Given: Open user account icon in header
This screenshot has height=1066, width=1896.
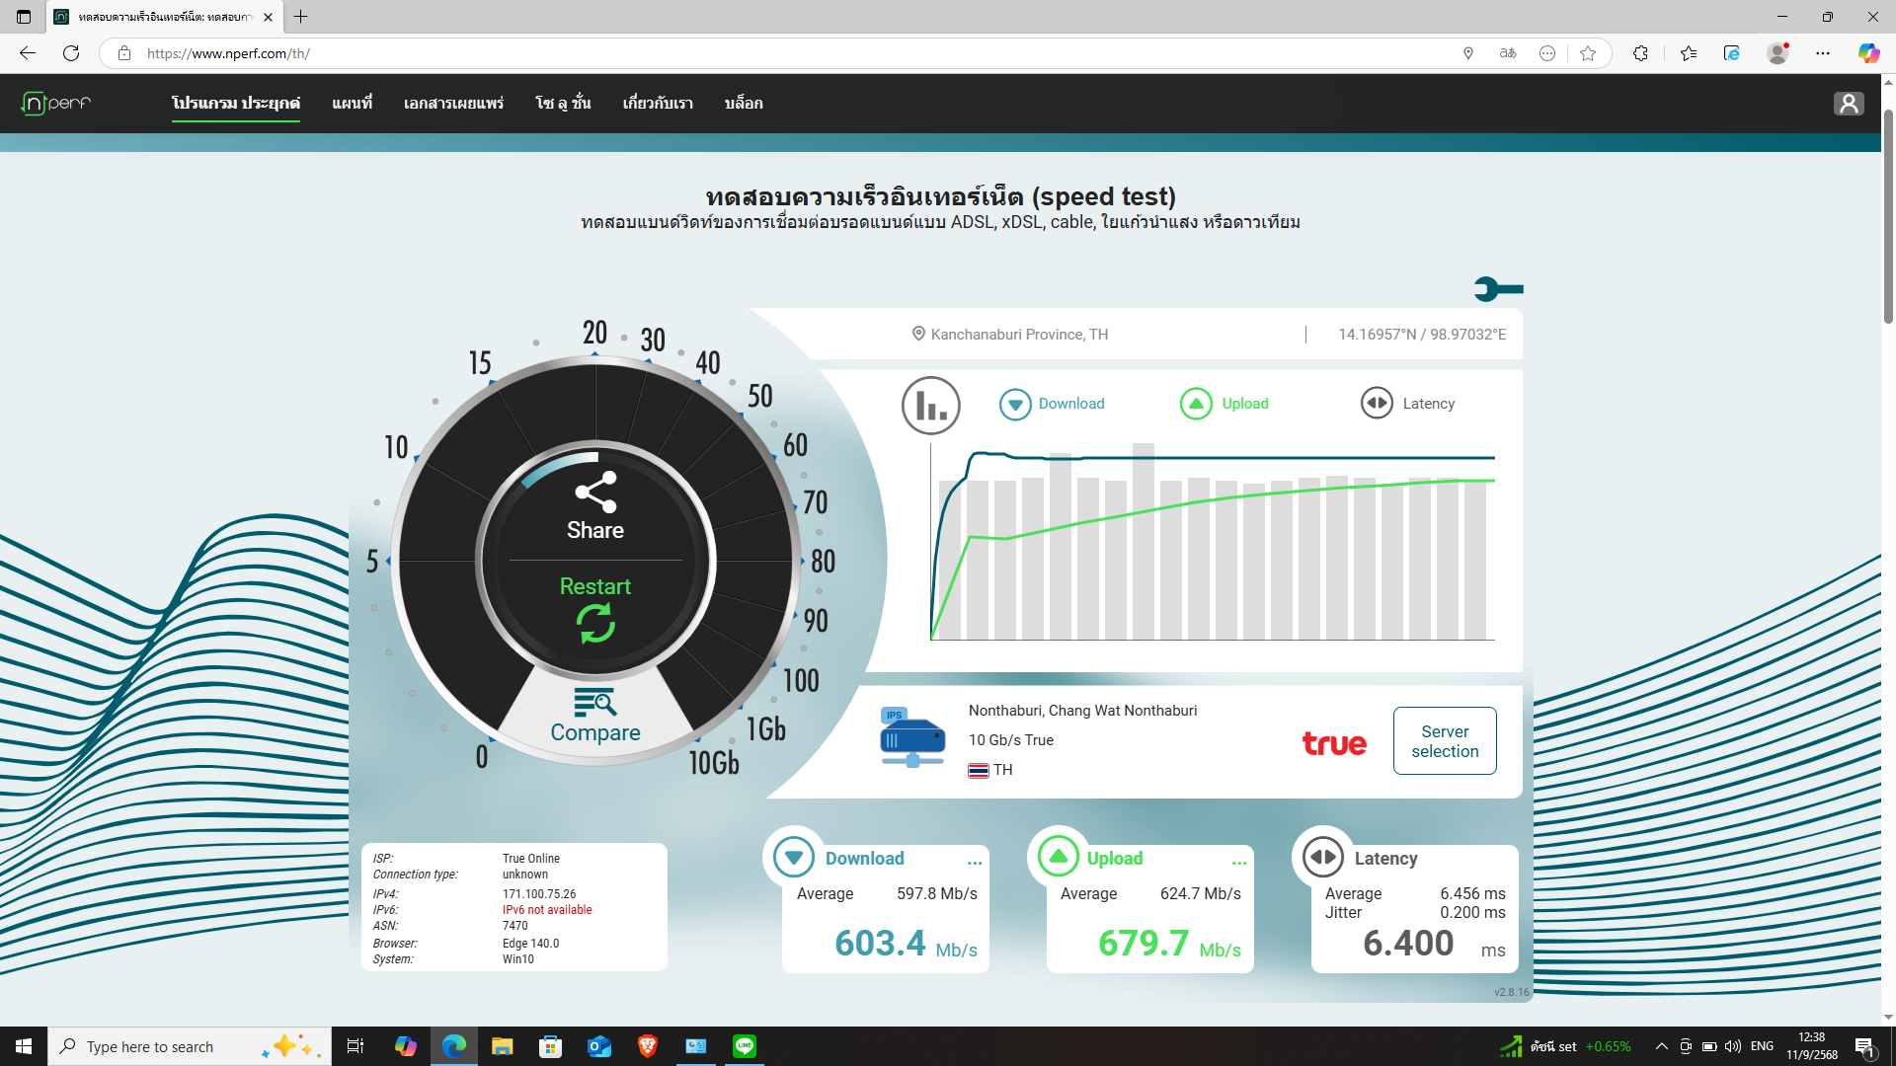Looking at the screenshot, I should click(1848, 104).
